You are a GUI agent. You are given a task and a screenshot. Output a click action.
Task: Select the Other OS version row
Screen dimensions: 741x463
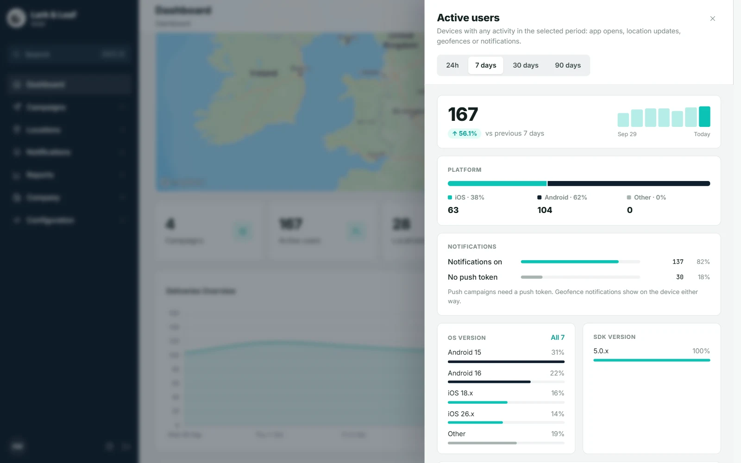click(x=506, y=438)
